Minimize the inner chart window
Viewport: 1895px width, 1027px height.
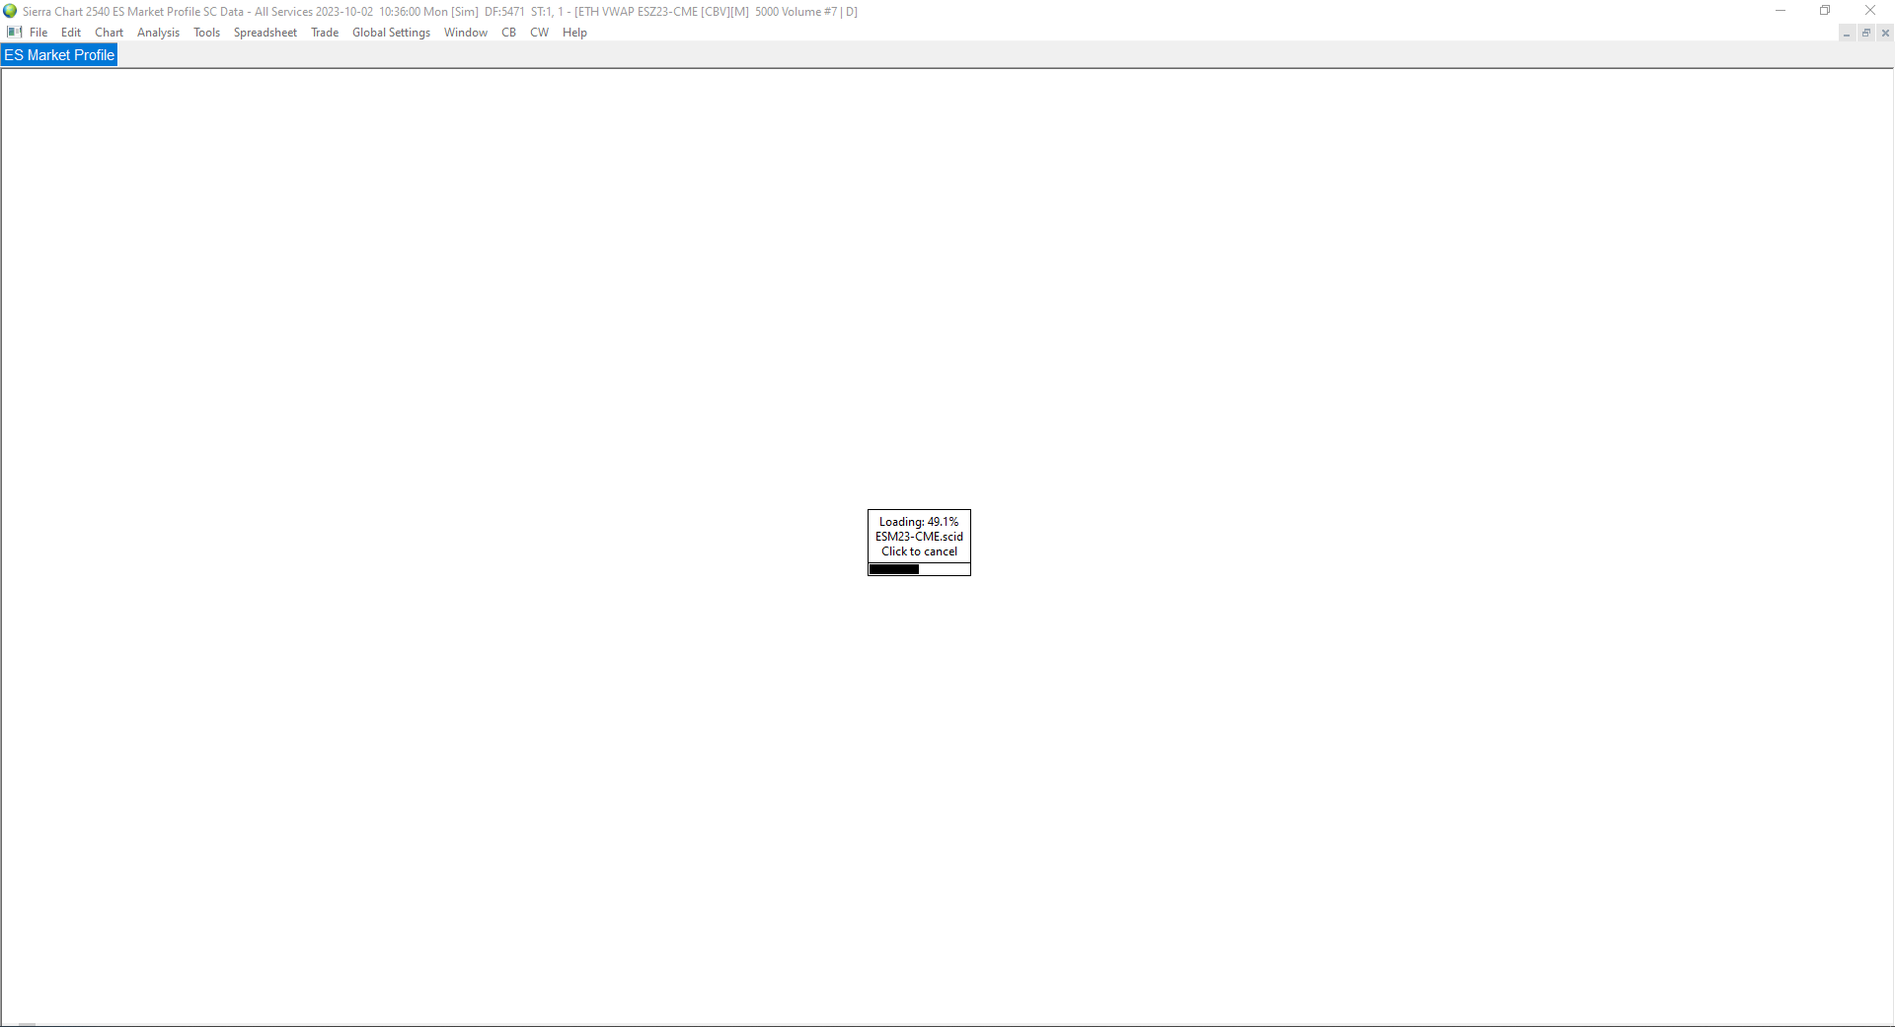(x=1847, y=34)
